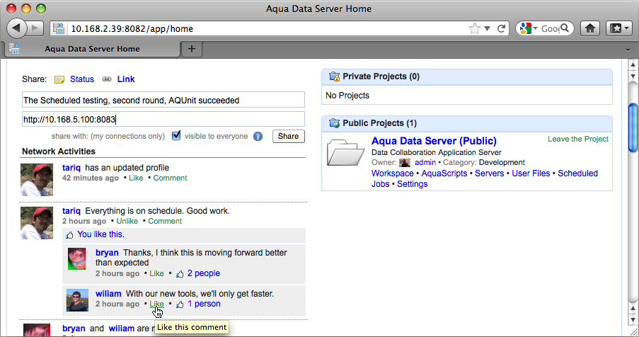Open tariq's profile photo on the updated profile post
The image size is (639, 337).
pos(37,180)
